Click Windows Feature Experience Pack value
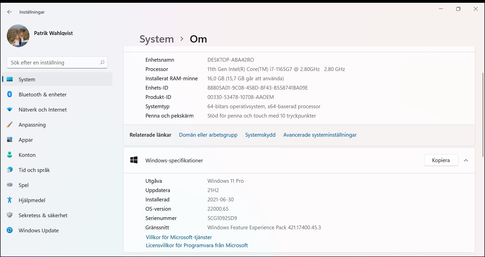The height and width of the screenshot is (257, 485). 264,228
